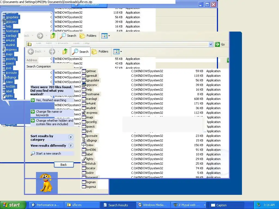The height and width of the screenshot is (209, 279).
Task: Click Forward arrow in toolbar above address bar
Action: (40, 36)
